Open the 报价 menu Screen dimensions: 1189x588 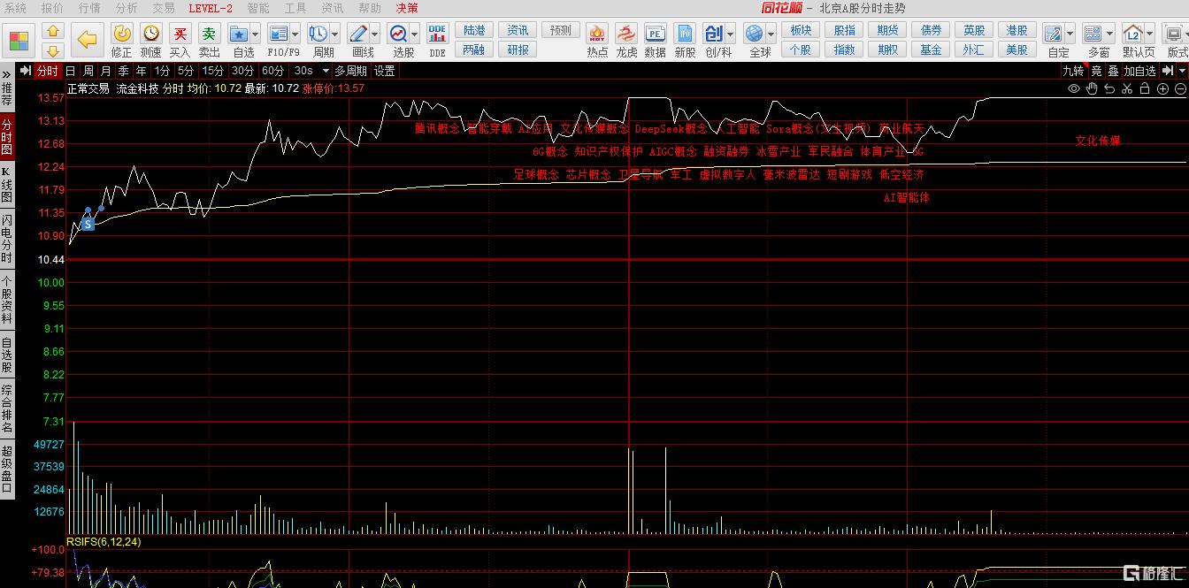click(x=52, y=8)
